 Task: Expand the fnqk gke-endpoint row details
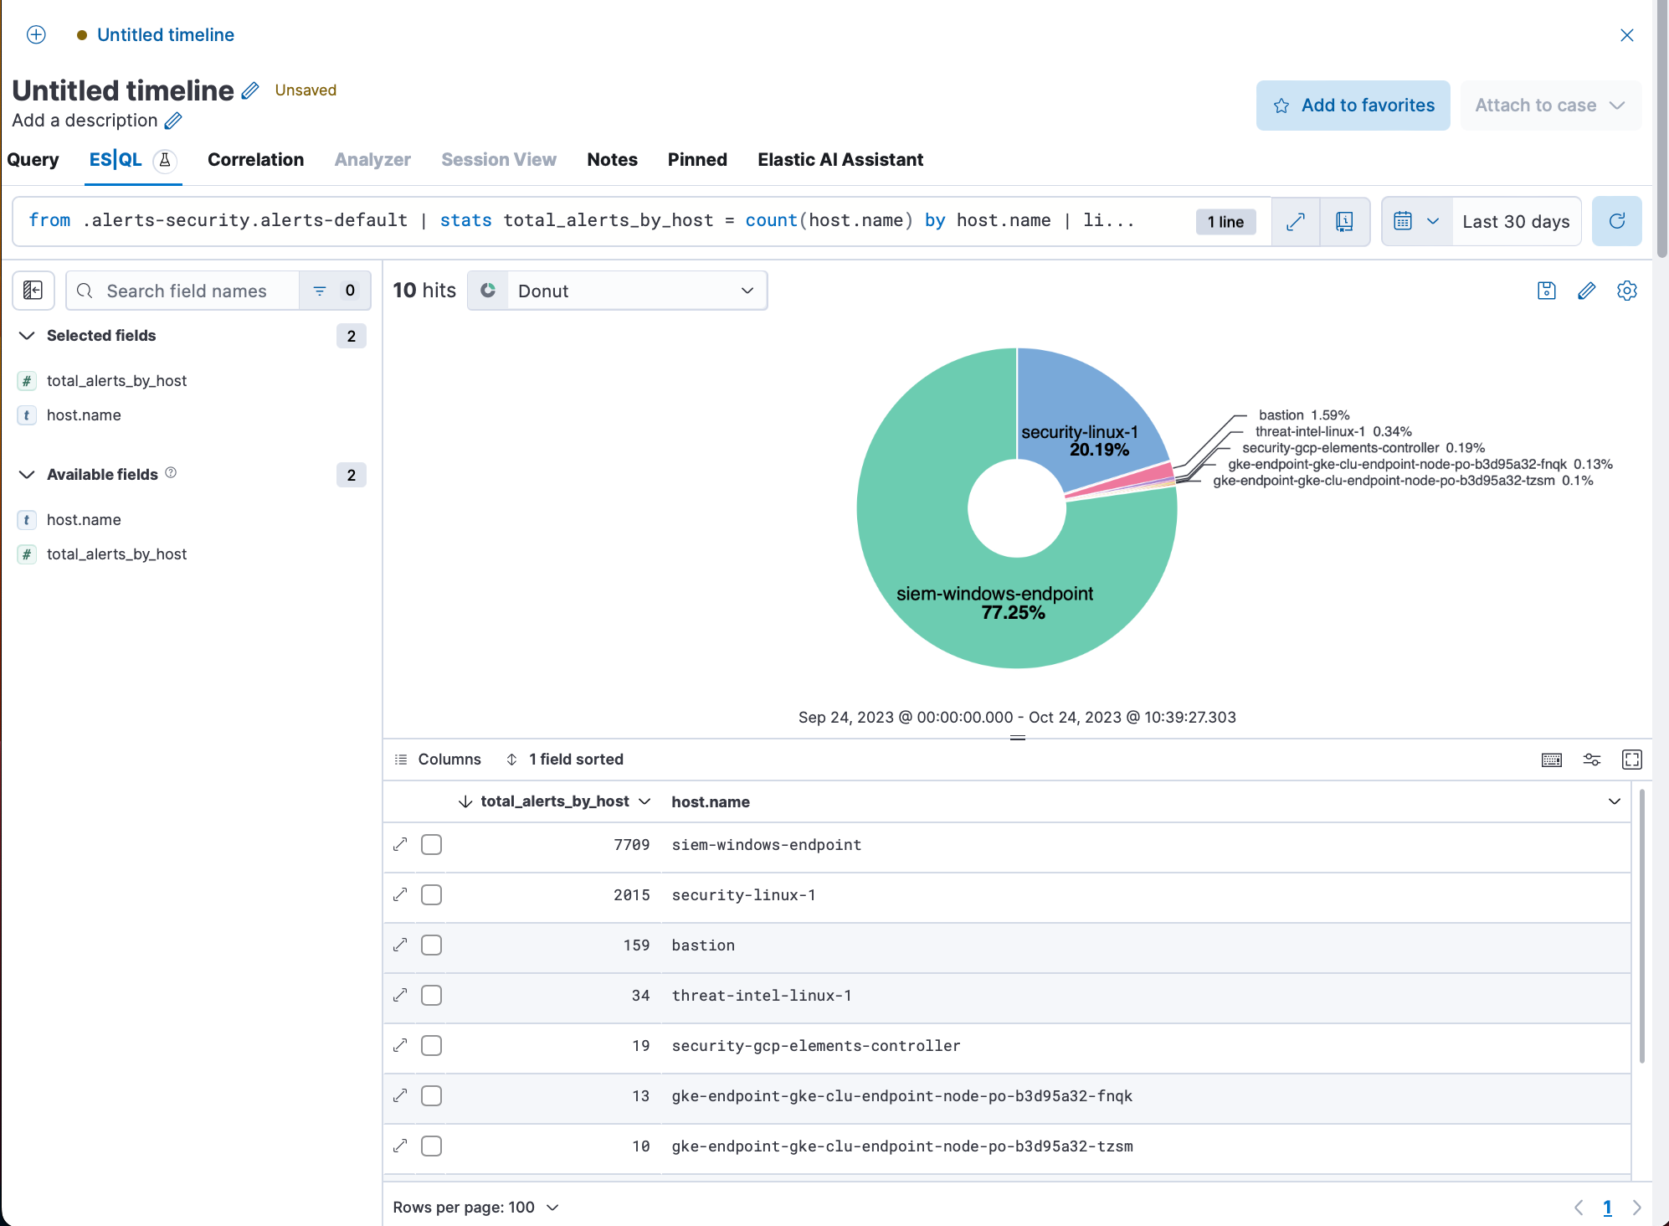pyautogui.click(x=400, y=1095)
